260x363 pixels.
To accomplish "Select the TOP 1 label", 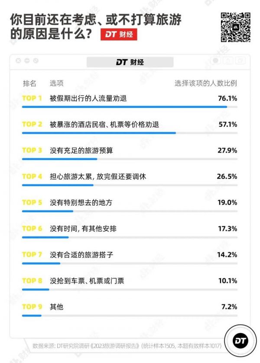I will pyautogui.click(x=32, y=98).
